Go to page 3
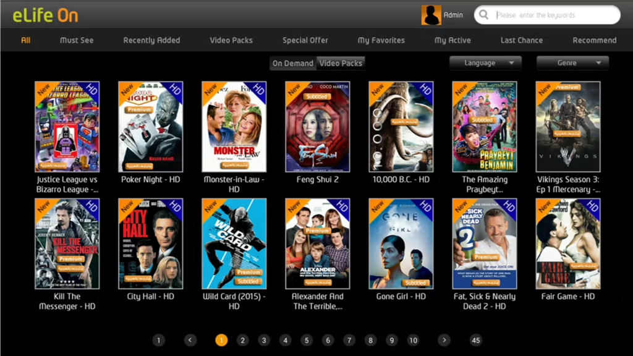633x356 pixels. coord(264,341)
